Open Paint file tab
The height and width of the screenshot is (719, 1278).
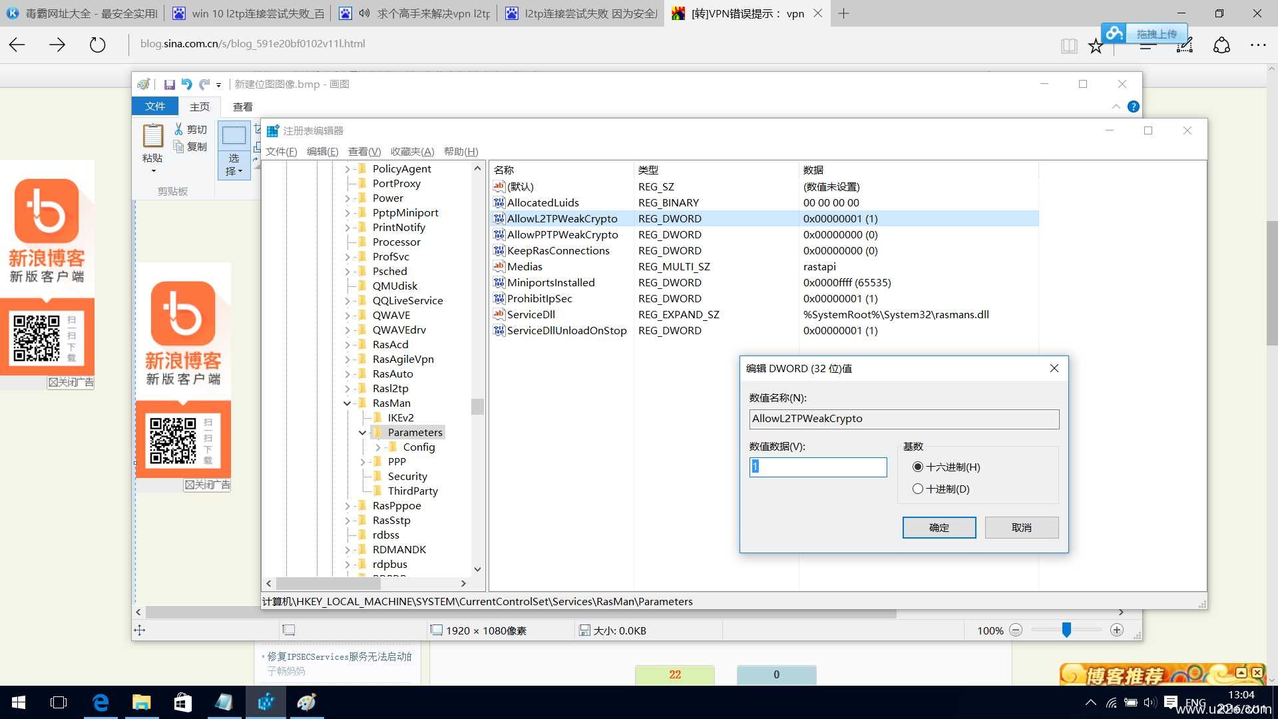[155, 107]
